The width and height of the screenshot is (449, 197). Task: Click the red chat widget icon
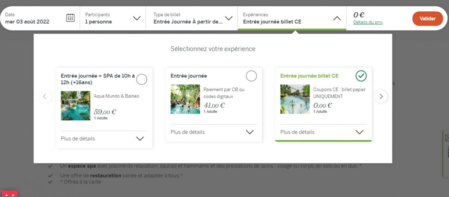pos(9,194)
